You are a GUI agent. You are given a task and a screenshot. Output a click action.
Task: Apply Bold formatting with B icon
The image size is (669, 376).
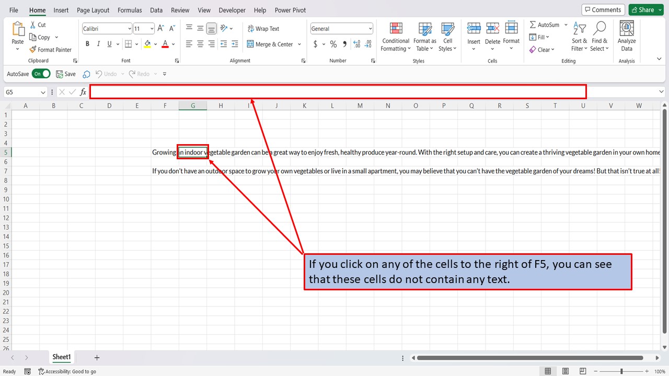(x=87, y=44)
